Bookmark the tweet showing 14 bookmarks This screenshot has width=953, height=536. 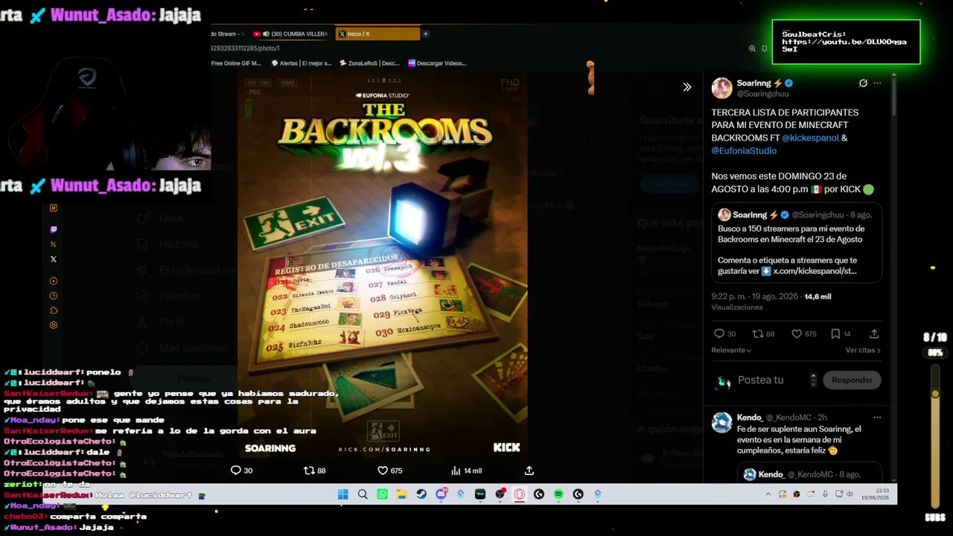835,334
